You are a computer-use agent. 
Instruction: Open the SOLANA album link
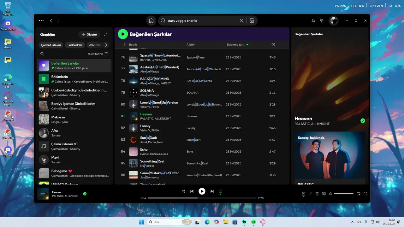pos(193,93)
